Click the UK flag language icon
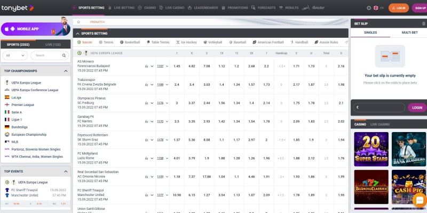The height and width of the screenshot is (213, 427). pyautogui.click(x=376, y=8)
